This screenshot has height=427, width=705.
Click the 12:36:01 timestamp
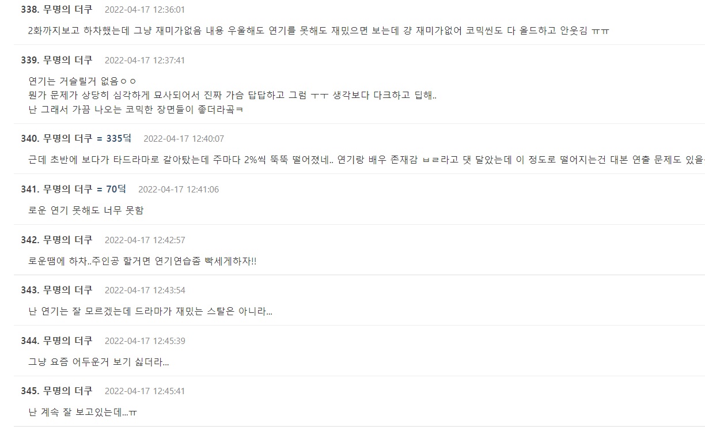pos(145,10)
